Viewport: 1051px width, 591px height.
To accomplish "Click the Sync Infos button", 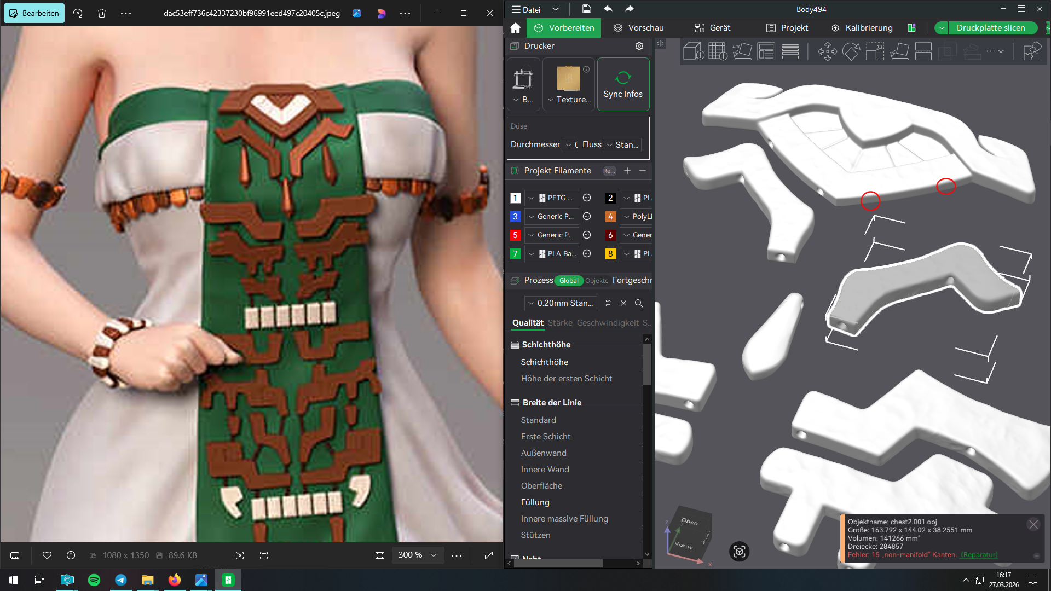I will click(623, 84).
